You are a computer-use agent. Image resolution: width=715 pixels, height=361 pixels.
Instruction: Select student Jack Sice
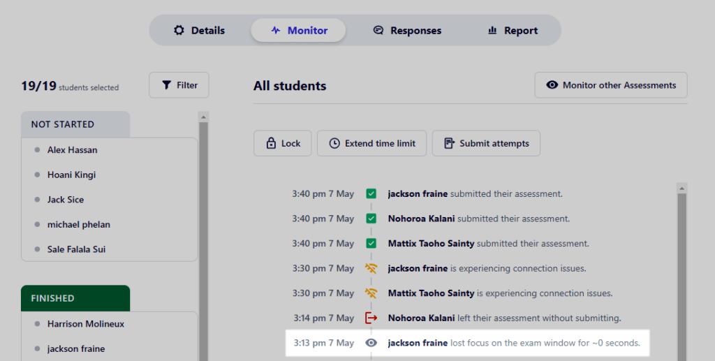[66, 200]
